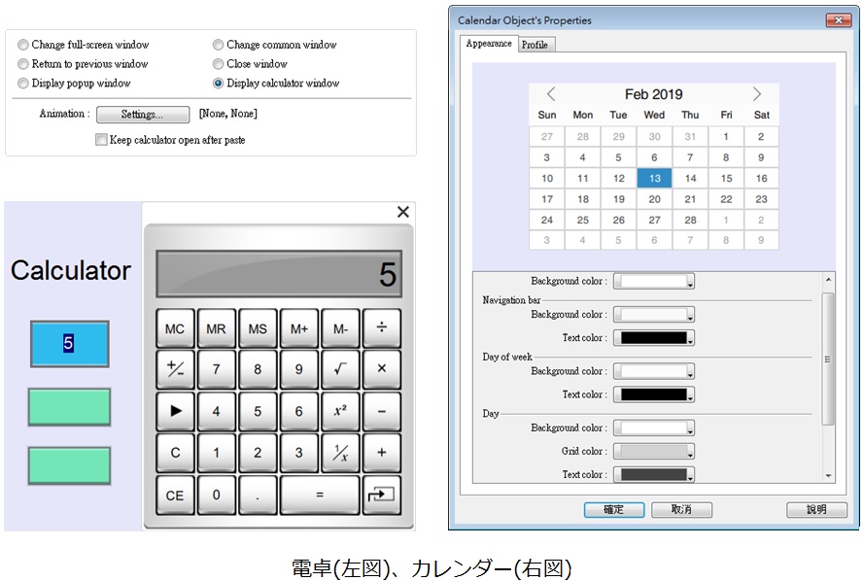
Task: Open the Day grid color dropdown
Action: (x=655, y=451)
